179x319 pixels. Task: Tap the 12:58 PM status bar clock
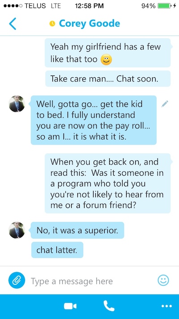click(89, 6)
